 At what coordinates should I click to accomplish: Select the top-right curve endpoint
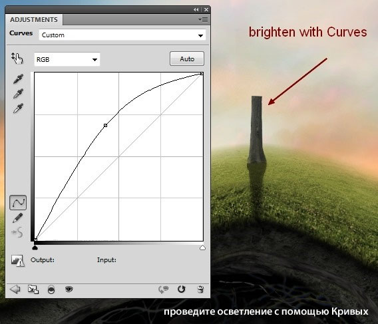[x=202, y=74]
